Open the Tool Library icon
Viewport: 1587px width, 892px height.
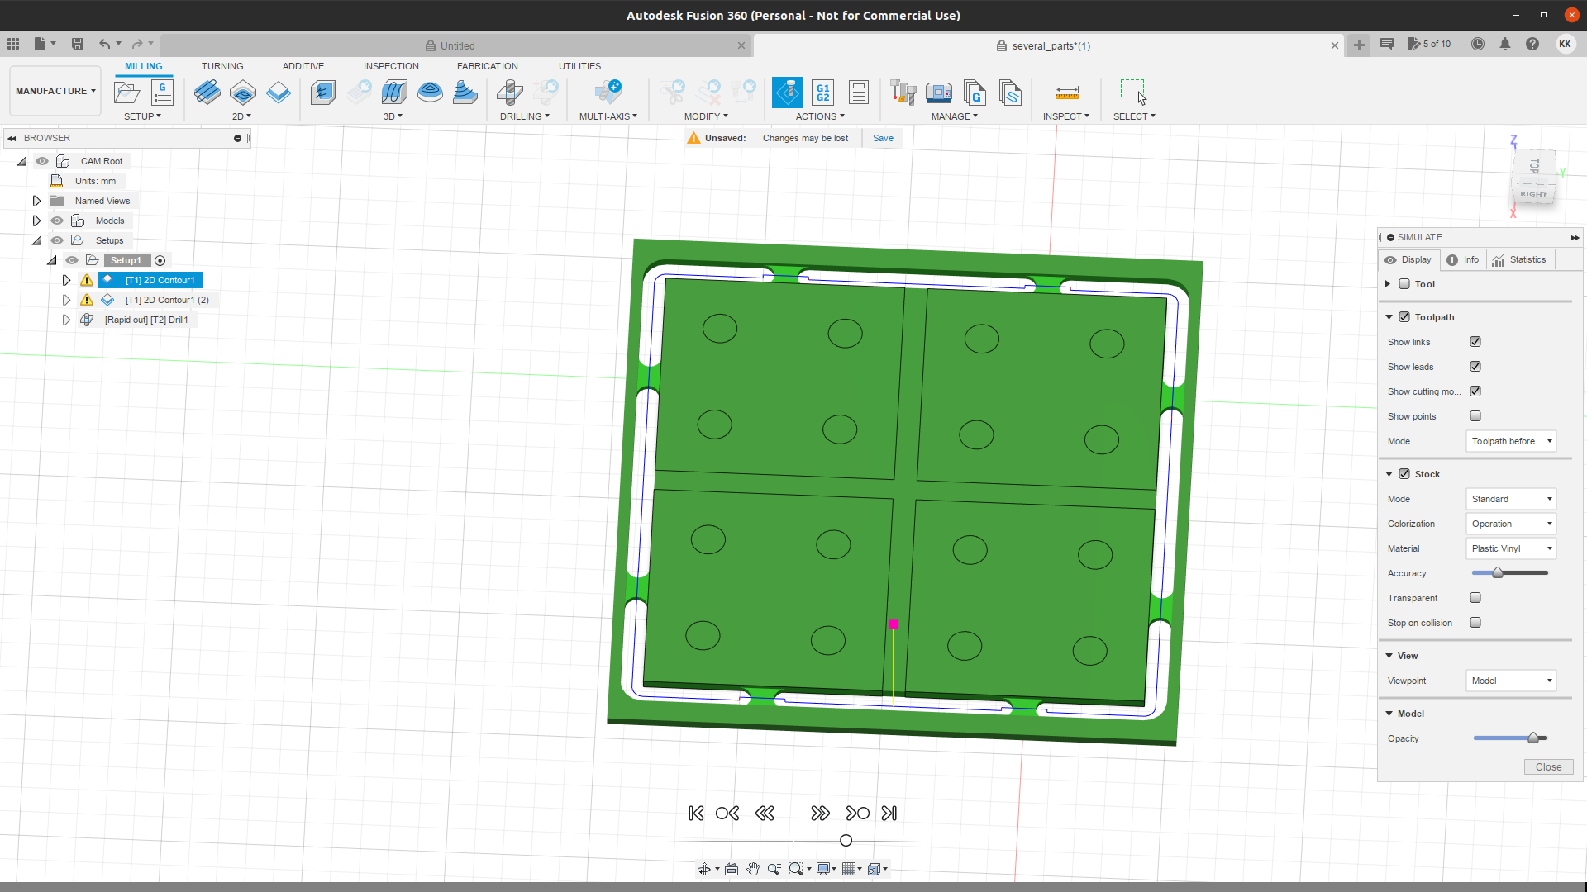903,93
